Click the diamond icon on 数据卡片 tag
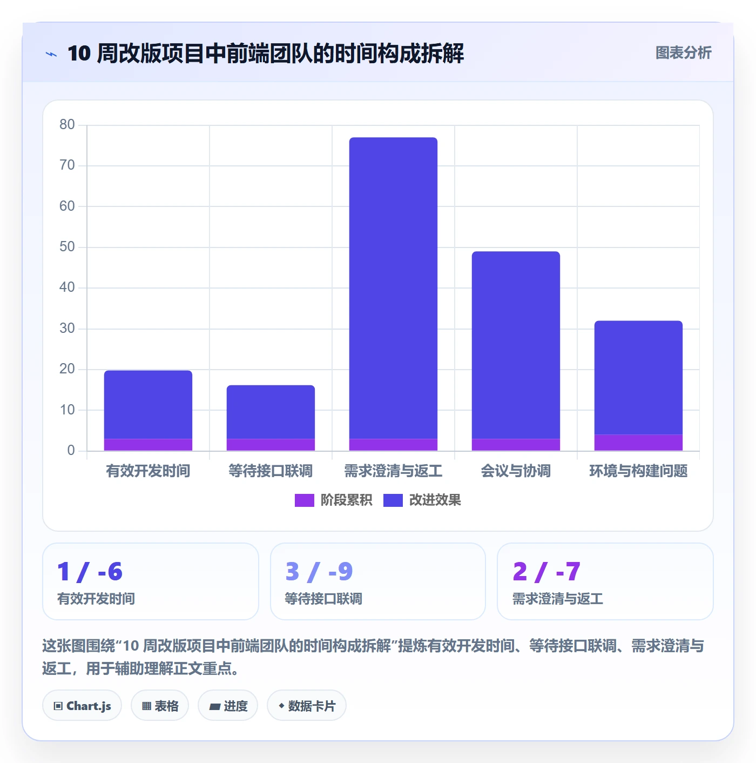This screenshot has width=756, height=763. point(281,706)
